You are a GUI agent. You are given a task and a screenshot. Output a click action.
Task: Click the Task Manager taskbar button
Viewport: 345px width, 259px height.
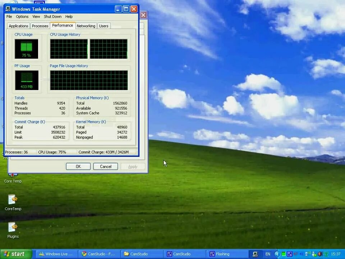click(255, 254)
